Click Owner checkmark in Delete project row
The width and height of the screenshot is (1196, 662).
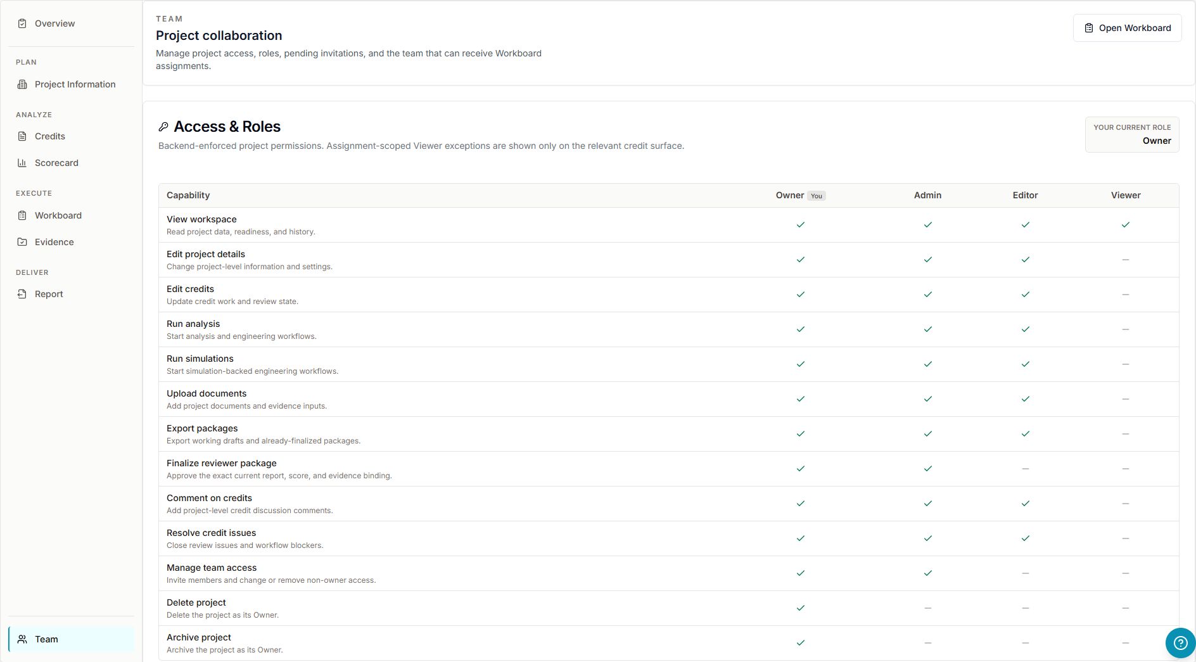tap(801, 608)
